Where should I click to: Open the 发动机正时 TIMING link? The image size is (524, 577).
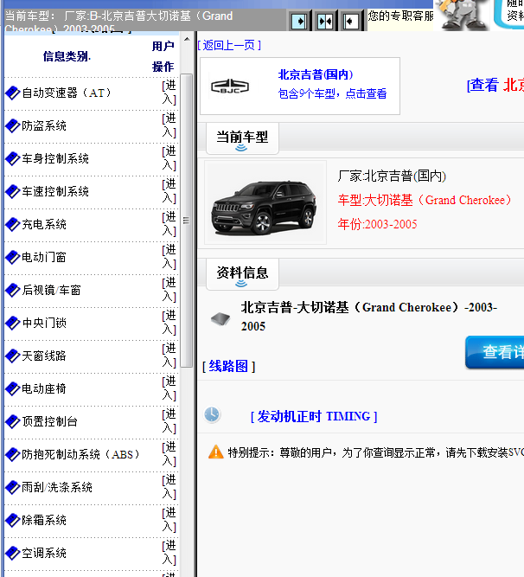point(314,417)
